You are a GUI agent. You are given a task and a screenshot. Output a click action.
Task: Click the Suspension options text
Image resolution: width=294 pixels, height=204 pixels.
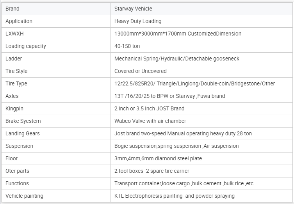pyautogui.click(x=176, y=146)
